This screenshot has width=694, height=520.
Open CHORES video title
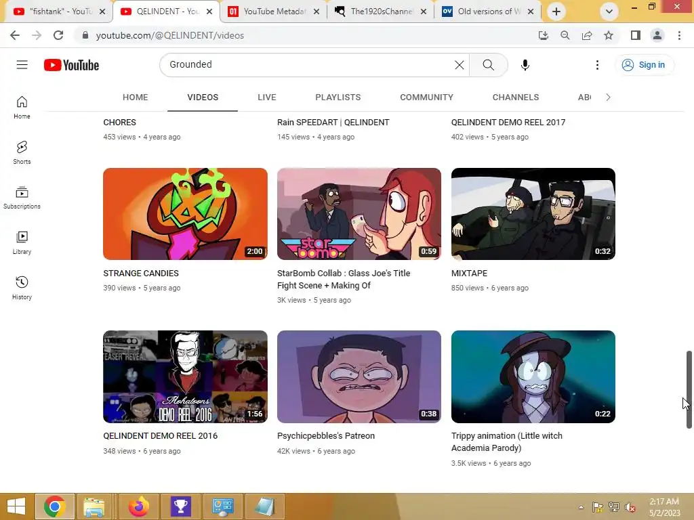click(x=119, y=123)
